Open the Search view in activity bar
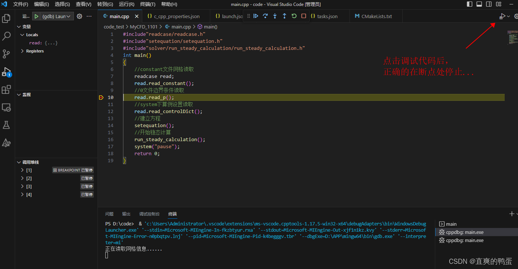 tap(6, 36)
